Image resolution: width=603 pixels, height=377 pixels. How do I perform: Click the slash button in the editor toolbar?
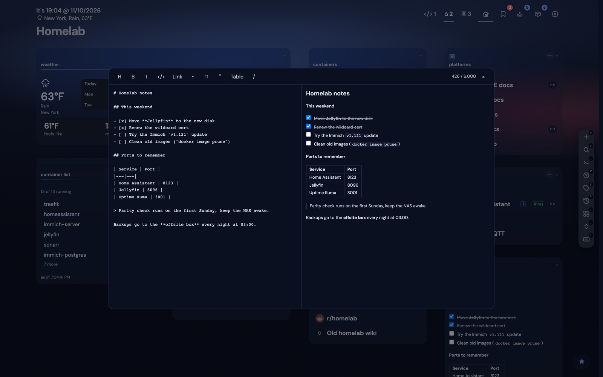254,77
